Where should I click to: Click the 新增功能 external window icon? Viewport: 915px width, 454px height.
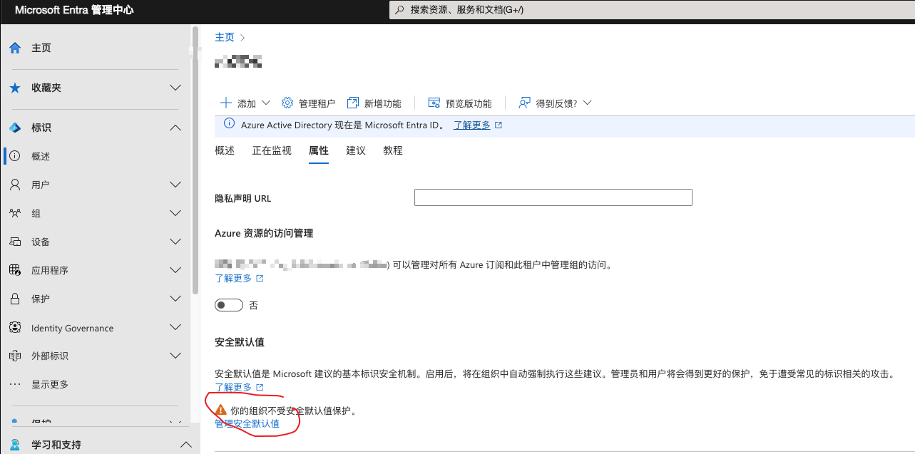click(x=352, y=103)
